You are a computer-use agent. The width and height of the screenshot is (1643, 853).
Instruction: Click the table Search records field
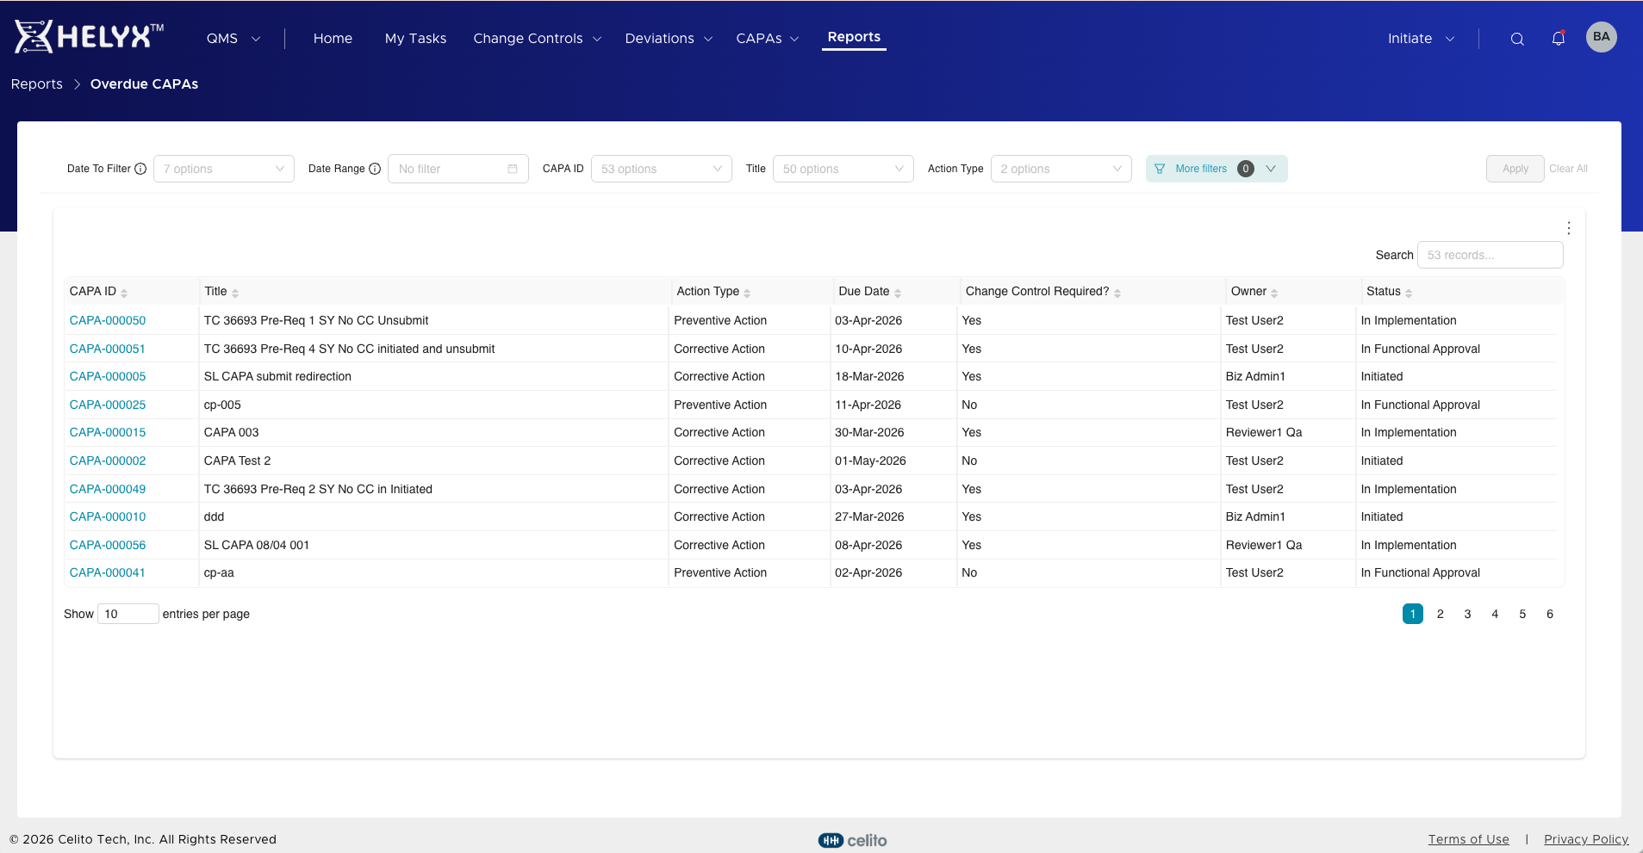pyautogui.click(x=1491, y=255)
